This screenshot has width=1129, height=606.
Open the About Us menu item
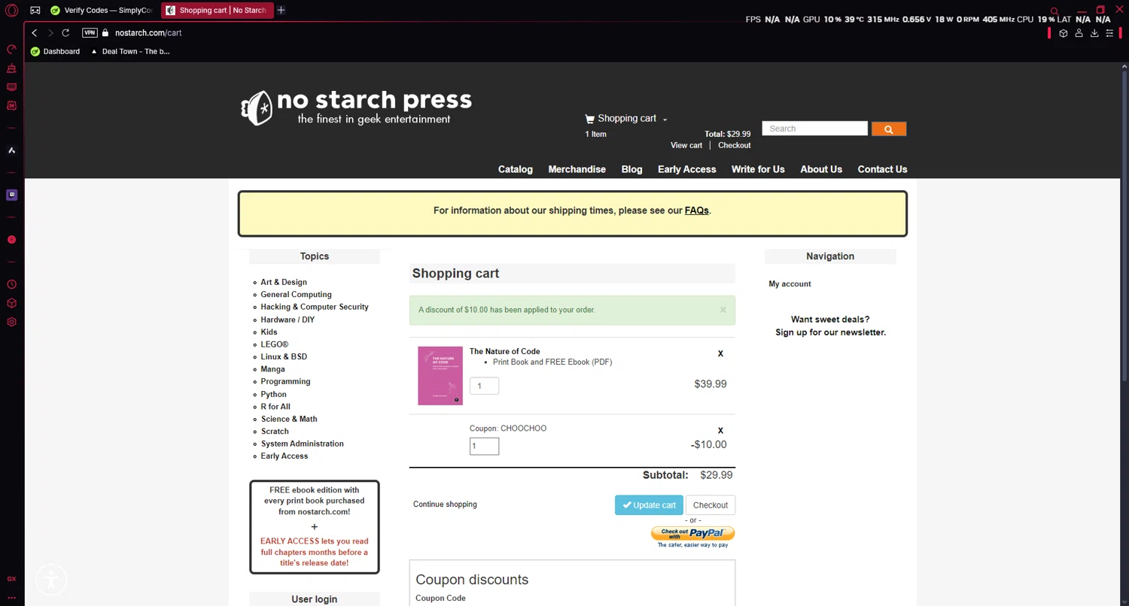[821, 169]
